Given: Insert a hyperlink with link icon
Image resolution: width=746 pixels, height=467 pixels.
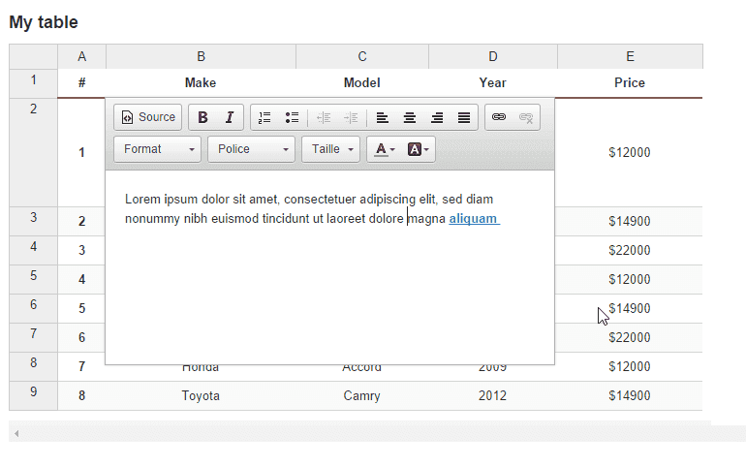Looking at the screenshot, I should coord(499,117).
